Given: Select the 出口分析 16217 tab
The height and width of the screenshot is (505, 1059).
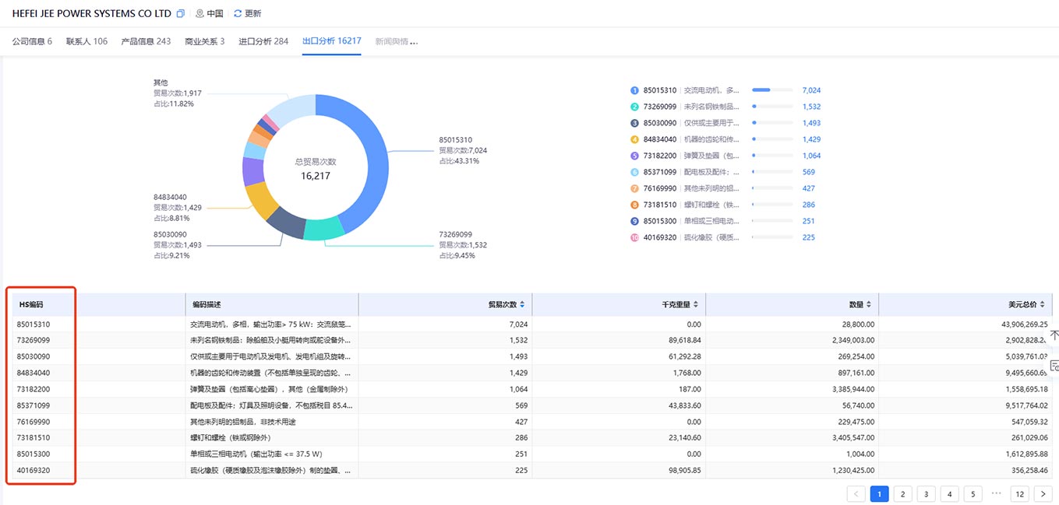Looking at the screenshot, I should point(332,41).
